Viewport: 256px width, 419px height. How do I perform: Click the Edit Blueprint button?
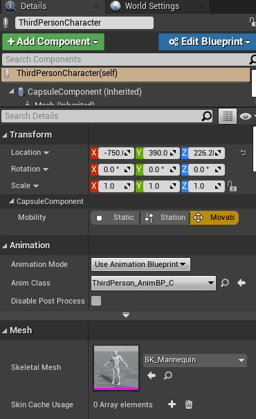(208, 41)
